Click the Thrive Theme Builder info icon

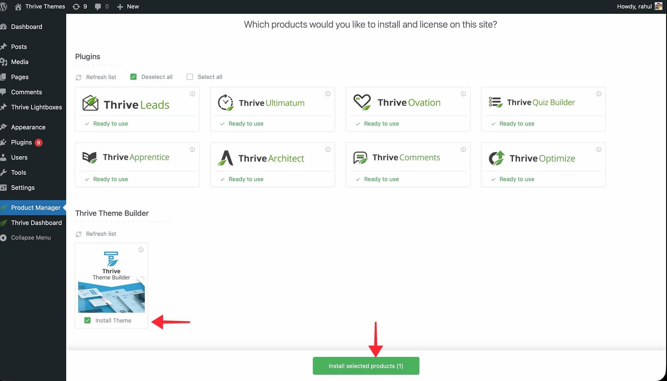click(141, 250)
